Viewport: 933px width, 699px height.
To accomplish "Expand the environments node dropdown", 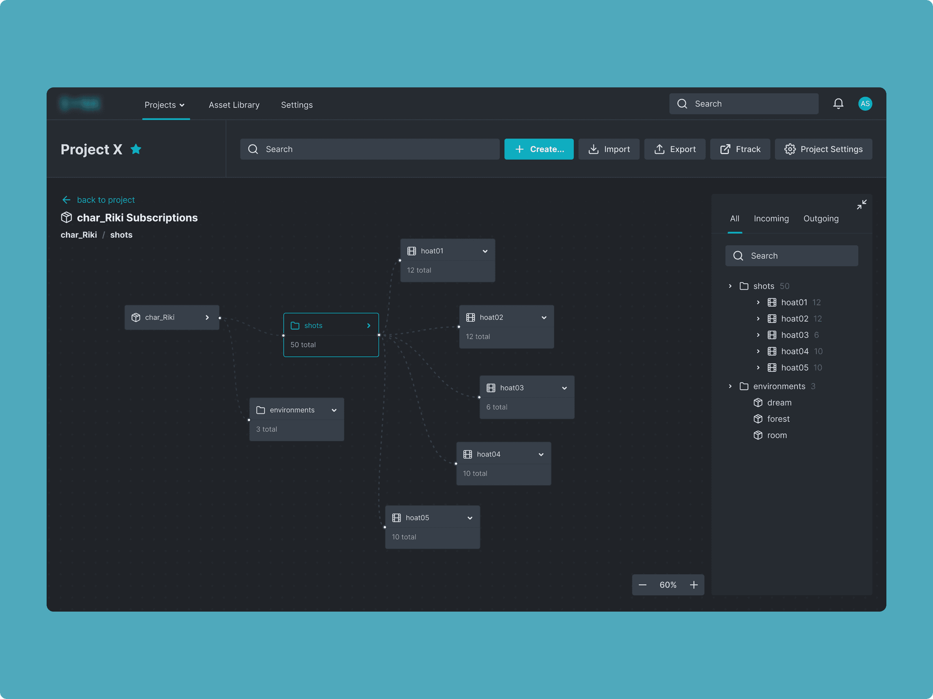I will [334, 410].
